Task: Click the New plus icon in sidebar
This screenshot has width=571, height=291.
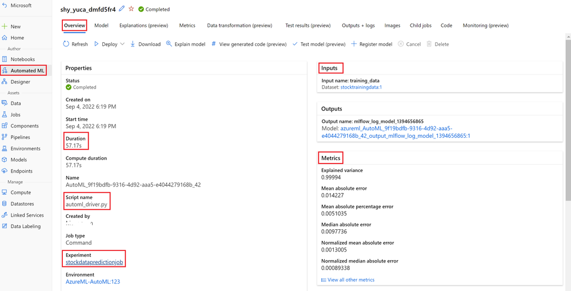Action: point(5,27)
